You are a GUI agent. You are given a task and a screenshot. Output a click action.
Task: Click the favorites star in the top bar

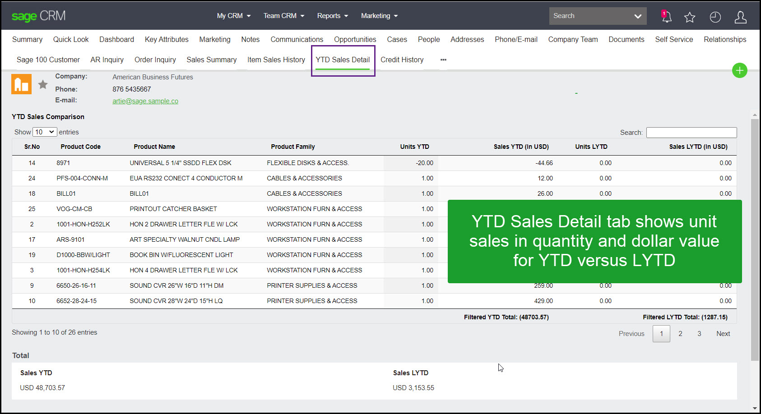690,17
